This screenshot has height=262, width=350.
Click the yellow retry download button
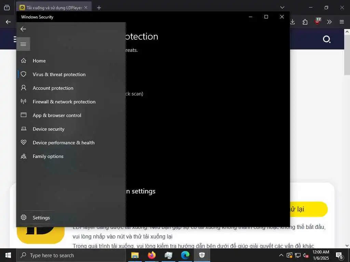(309, 209)
